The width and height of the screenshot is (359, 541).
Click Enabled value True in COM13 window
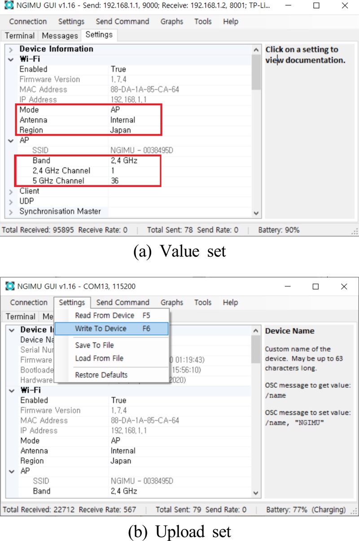coord(119,400)
